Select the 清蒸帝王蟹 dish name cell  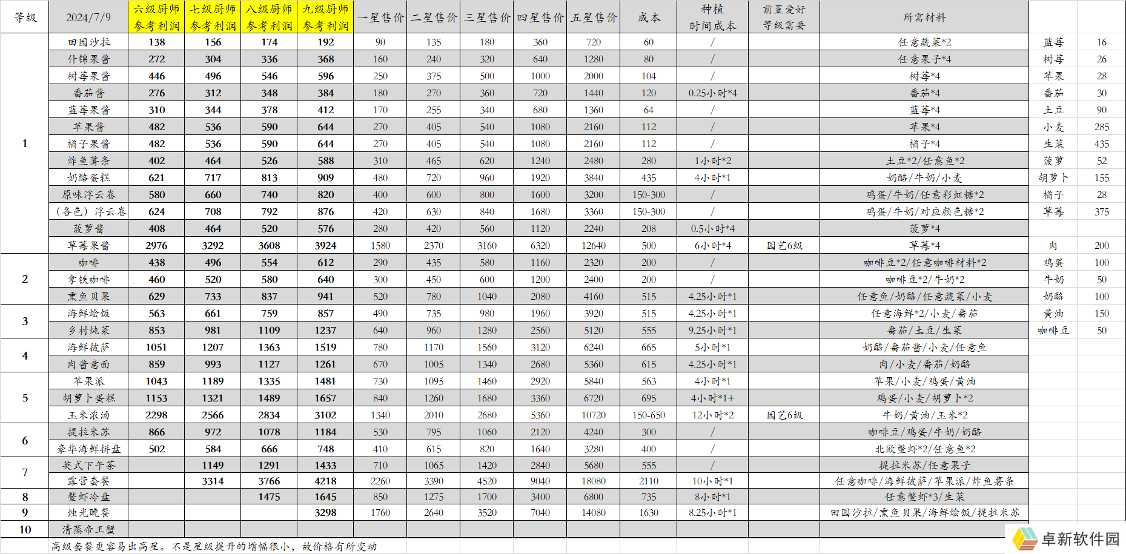point(88,529)
